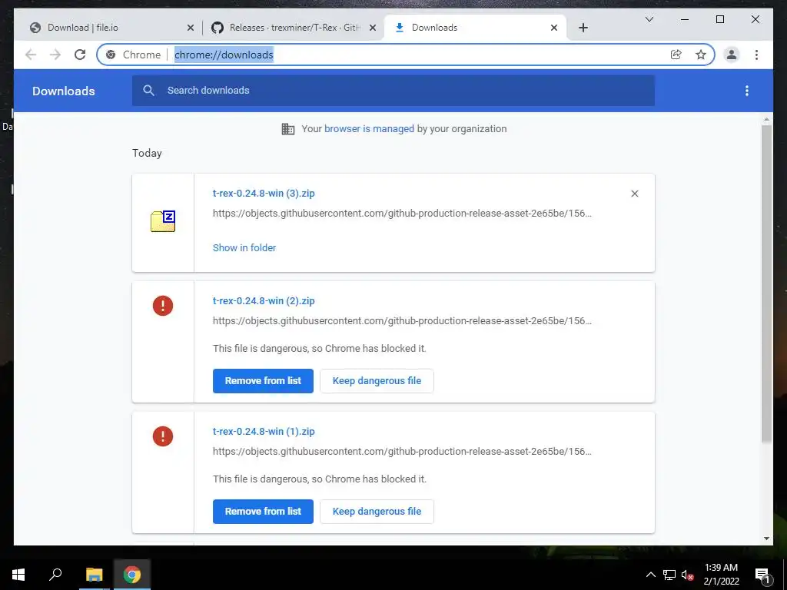Open the browser is managed link

coord(369,129)
